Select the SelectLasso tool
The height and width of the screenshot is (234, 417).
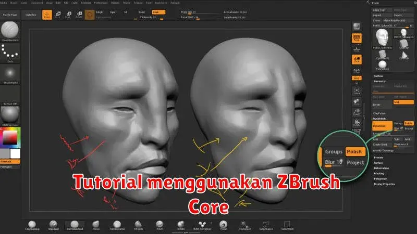coord(266,226)
